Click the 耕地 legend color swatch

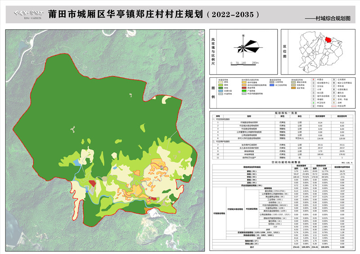(x=220, y=82)
